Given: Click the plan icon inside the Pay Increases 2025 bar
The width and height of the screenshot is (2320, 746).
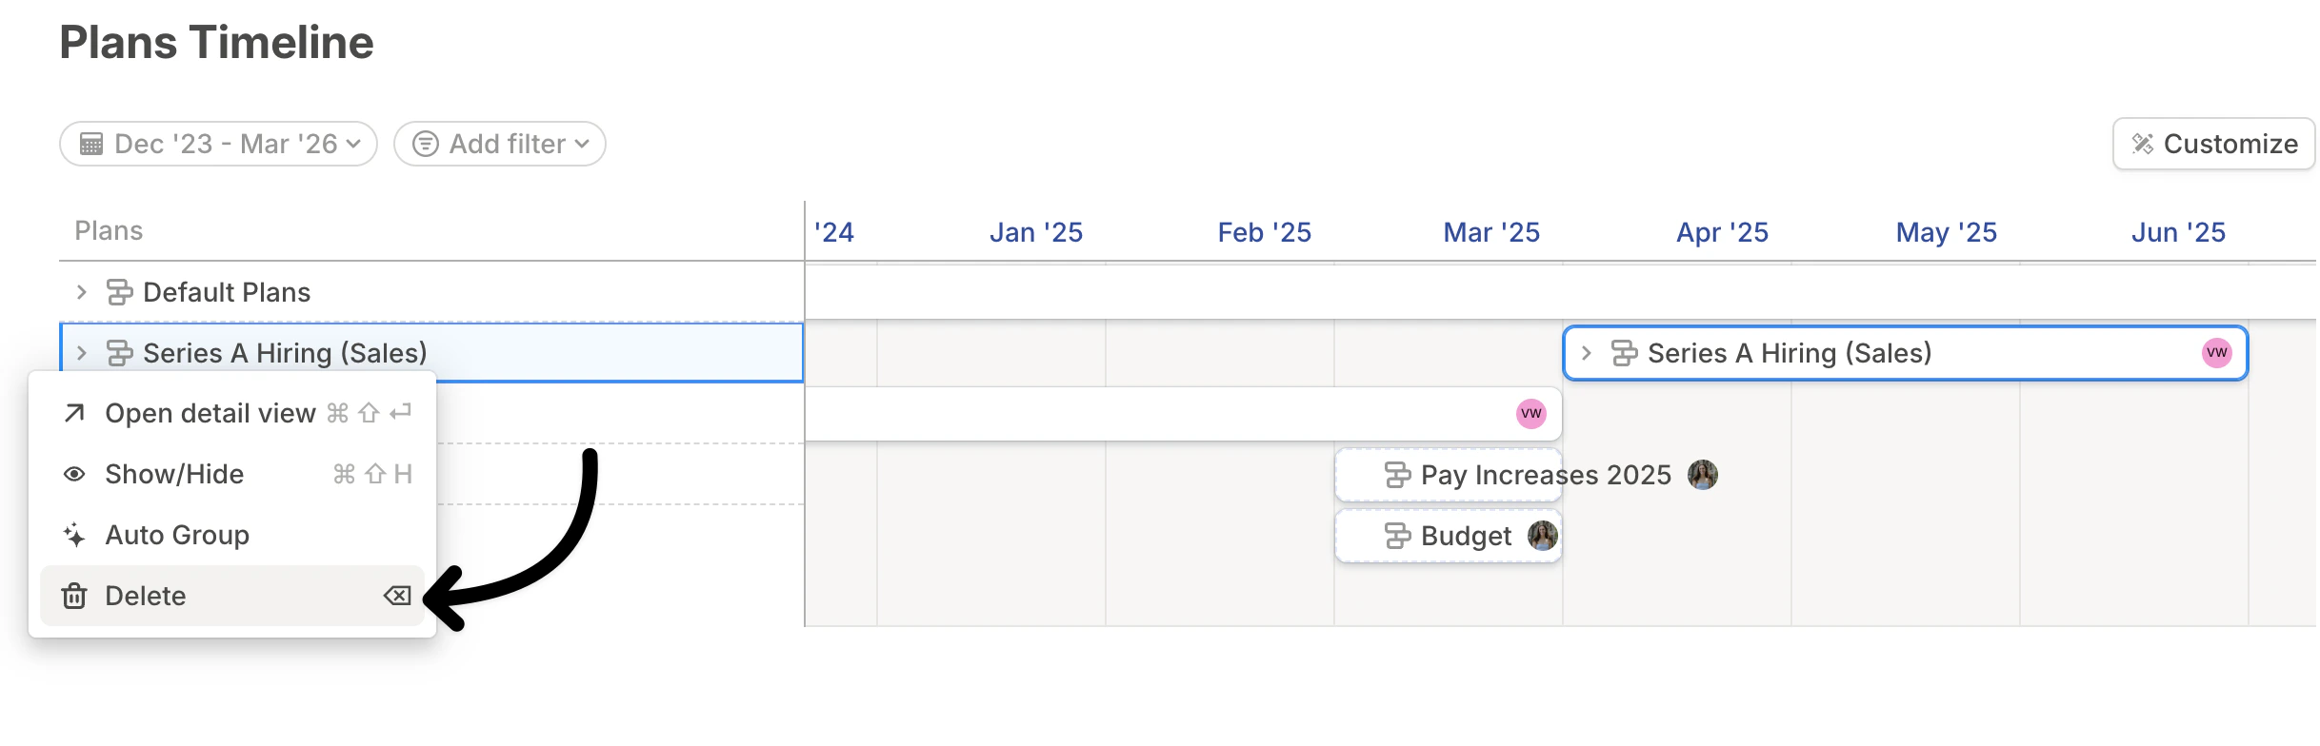Looking at the screenshot, I should tap(1397, 475).
